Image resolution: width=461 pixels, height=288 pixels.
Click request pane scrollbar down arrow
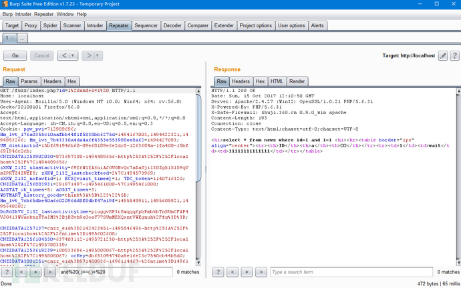(198, 263)
